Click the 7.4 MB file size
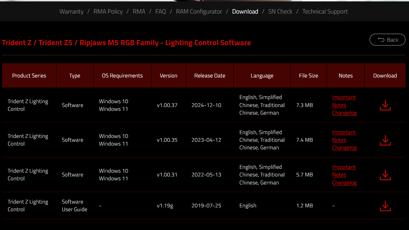409x230 pixels. pyautogui.click(x=305, y=140)
